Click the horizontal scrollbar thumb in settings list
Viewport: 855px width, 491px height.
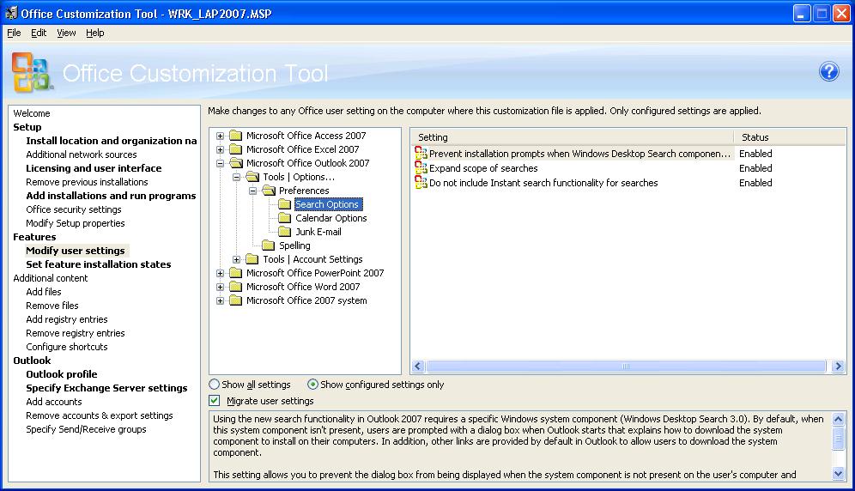(x=626, y=366)
